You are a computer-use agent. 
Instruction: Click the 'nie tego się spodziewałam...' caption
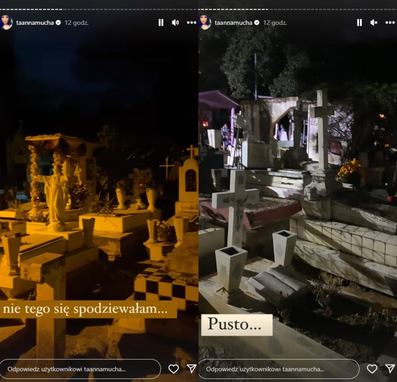88,309
